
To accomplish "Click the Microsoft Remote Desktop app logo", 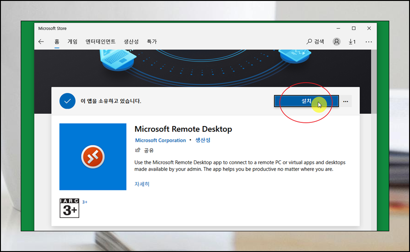I will pos(93,157).
